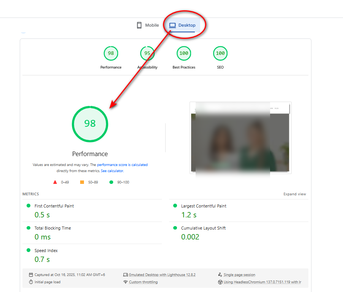The height and width of the screenshot is (292, 343).
Task: Click the 0.7 s Speed Index value
Action: 42,259
